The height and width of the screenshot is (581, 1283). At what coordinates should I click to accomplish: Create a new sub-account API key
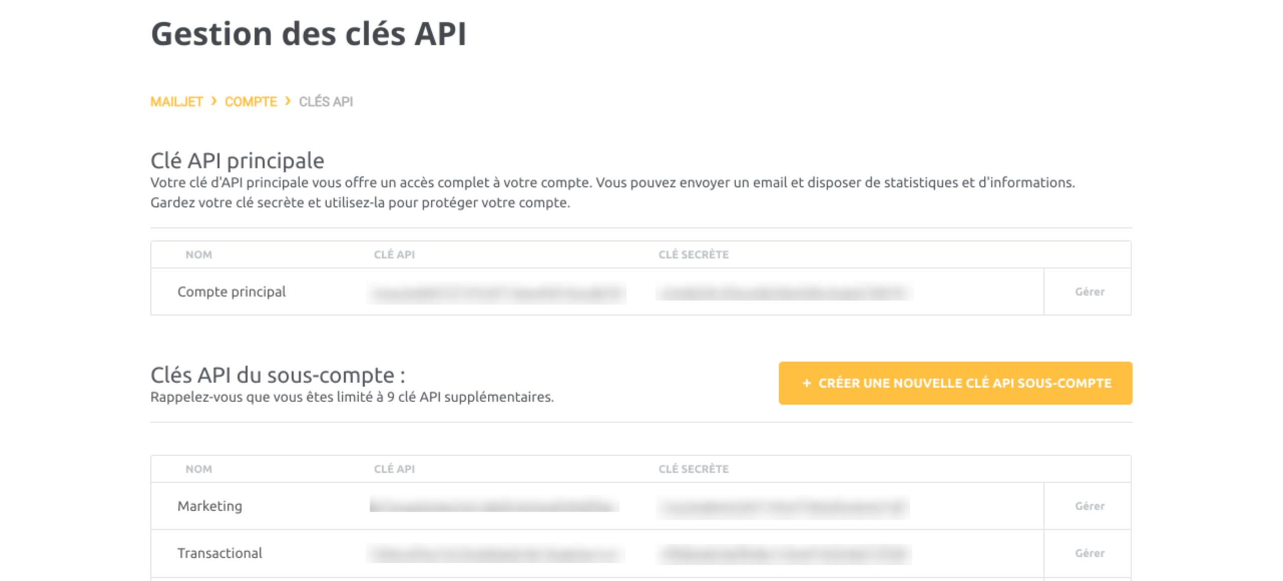coord(955,383)
